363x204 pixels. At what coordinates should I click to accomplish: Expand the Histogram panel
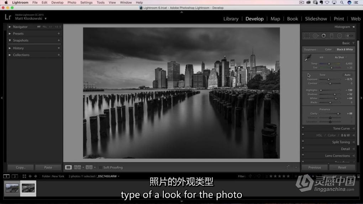(353, 27)
